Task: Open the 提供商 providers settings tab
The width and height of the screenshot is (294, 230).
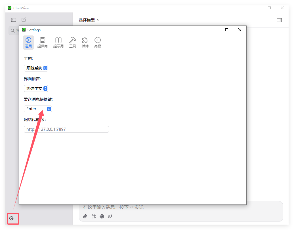Action: click(42, 42)
